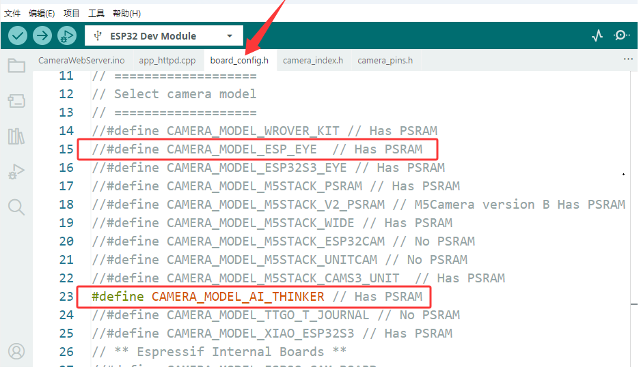Viewport: 641px width, 369px height.
Task: Click line number 15 in the gutter
Action: tap(66, 149)
